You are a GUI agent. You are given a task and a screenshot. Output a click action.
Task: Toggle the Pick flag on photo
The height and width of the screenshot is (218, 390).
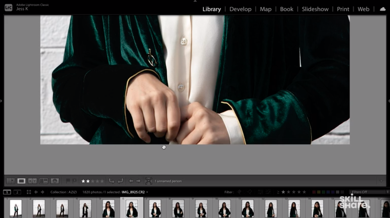[x=68, y=181]
